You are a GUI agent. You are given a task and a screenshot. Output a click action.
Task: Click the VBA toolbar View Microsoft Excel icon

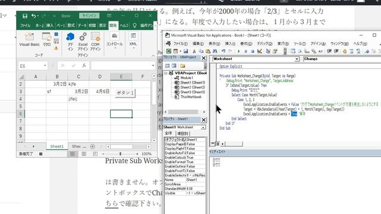168,51
